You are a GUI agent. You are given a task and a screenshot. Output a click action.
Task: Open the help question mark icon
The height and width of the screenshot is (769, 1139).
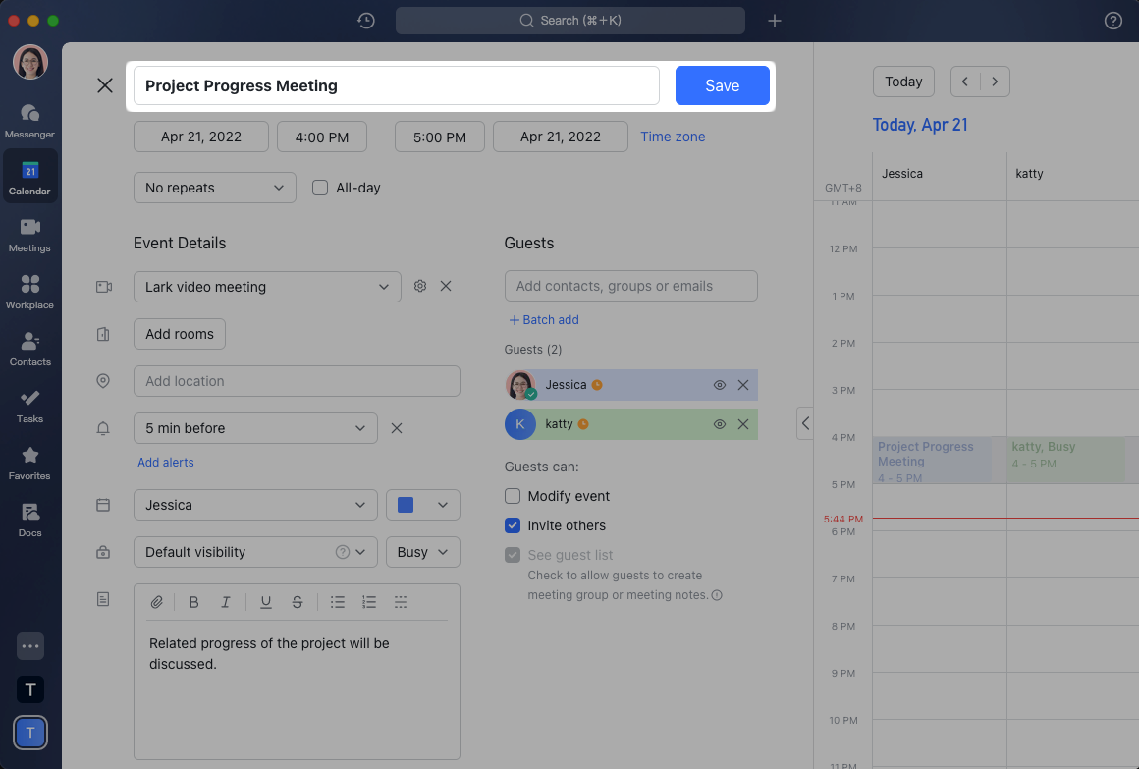[x=1112, y=21]
